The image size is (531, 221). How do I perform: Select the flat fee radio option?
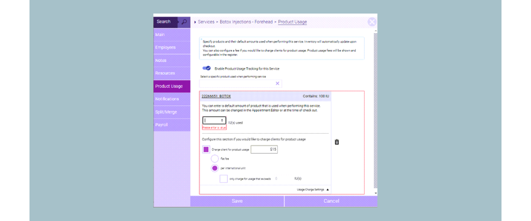215,159
